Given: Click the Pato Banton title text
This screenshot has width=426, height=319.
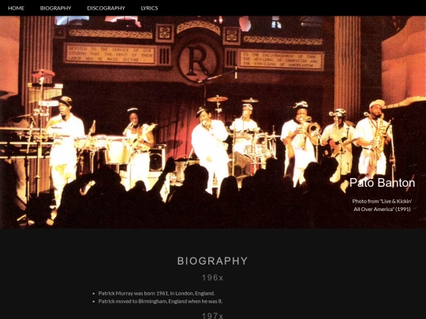Looking at the screenshot, I should tap(382, 183).
